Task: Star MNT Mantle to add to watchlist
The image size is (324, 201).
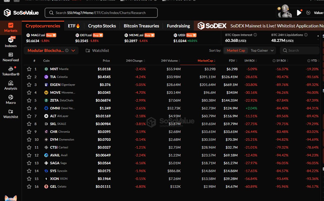Action: point(29,69)
